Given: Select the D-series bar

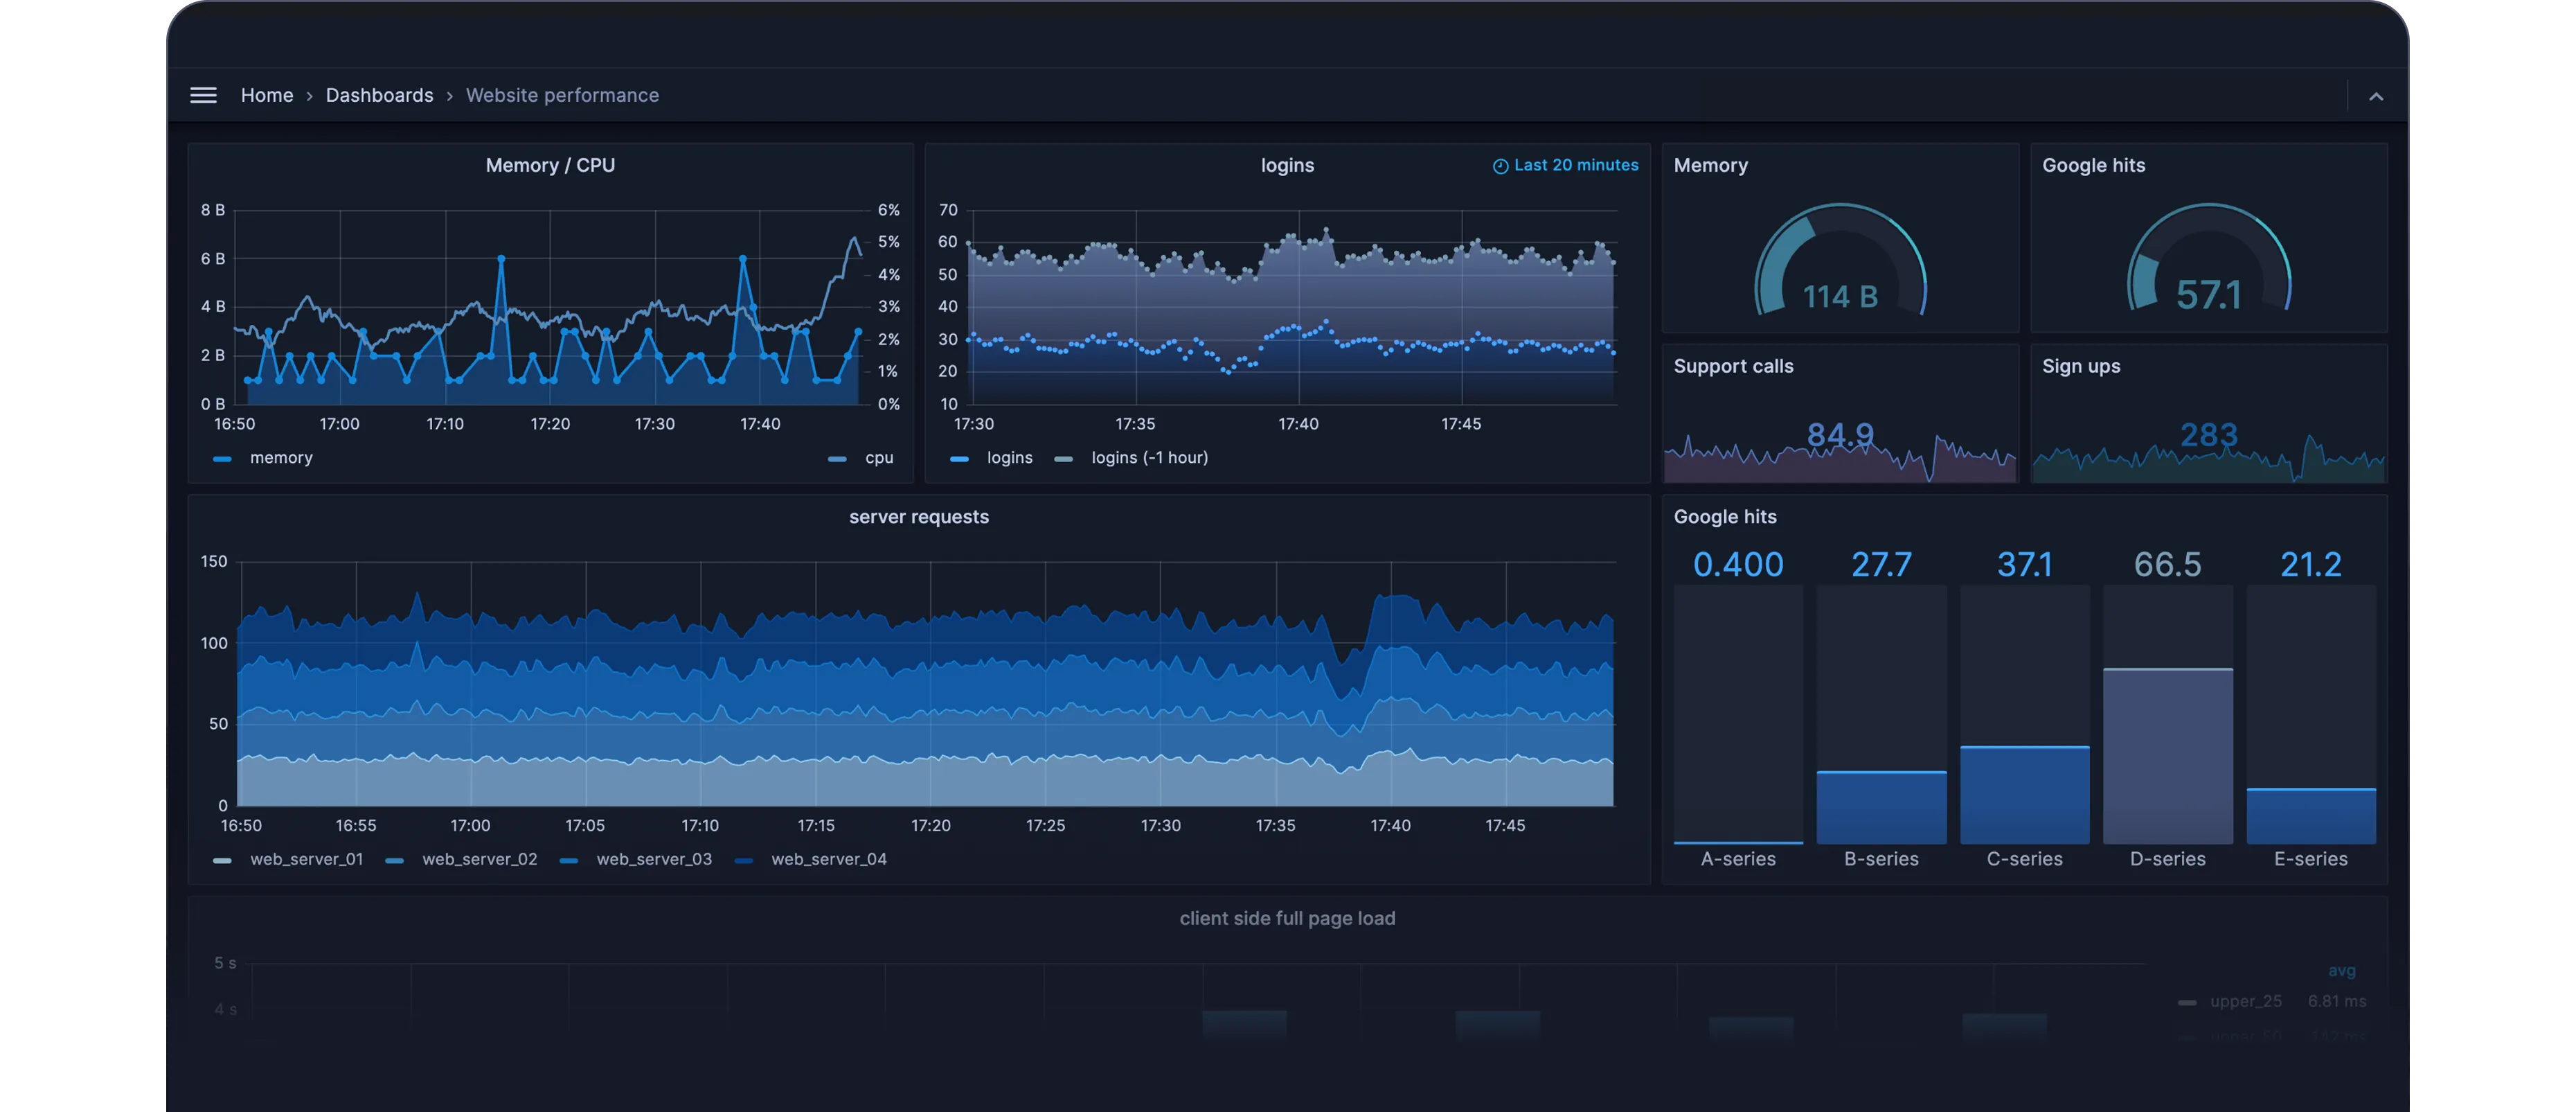Looking at the screenshot, I should tap(2167, 754).
